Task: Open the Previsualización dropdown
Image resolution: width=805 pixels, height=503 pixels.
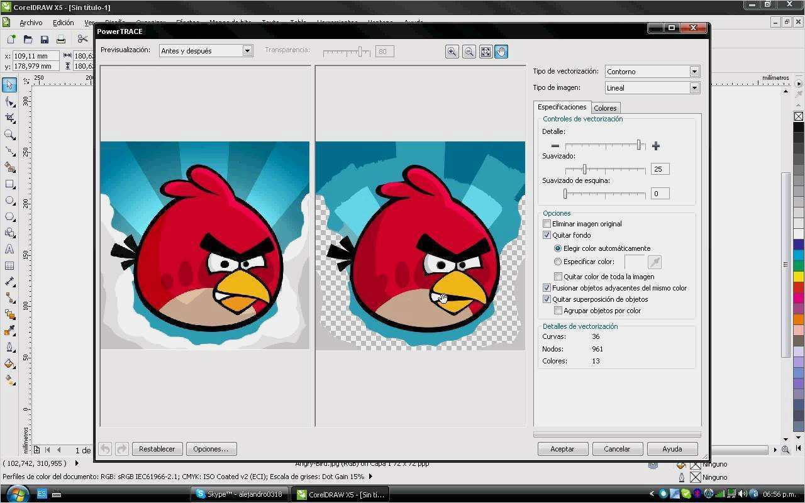Action: pos(206,51)
